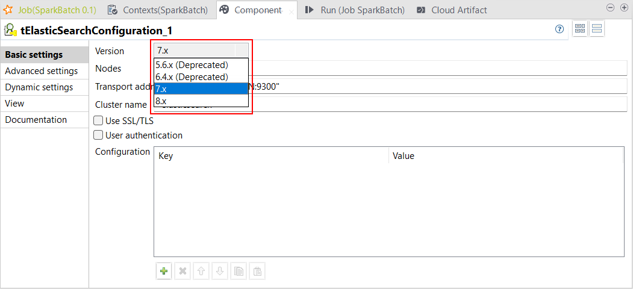Viewport: 633px width, 289px height.
Task: Minimize the view panel using minus icon
Action: (x=611, y=8)
